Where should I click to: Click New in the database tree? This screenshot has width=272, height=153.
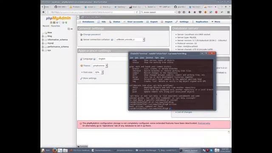click(50, 33)
